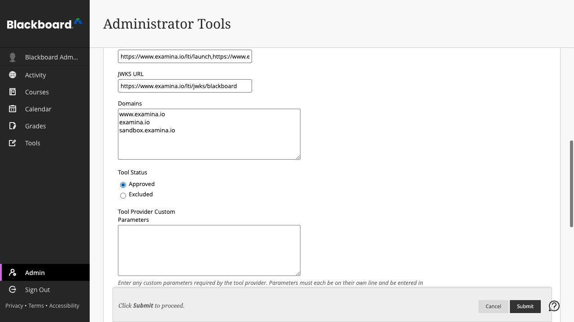Open Blackboard Adm... profile menu item

click(45, 57)
